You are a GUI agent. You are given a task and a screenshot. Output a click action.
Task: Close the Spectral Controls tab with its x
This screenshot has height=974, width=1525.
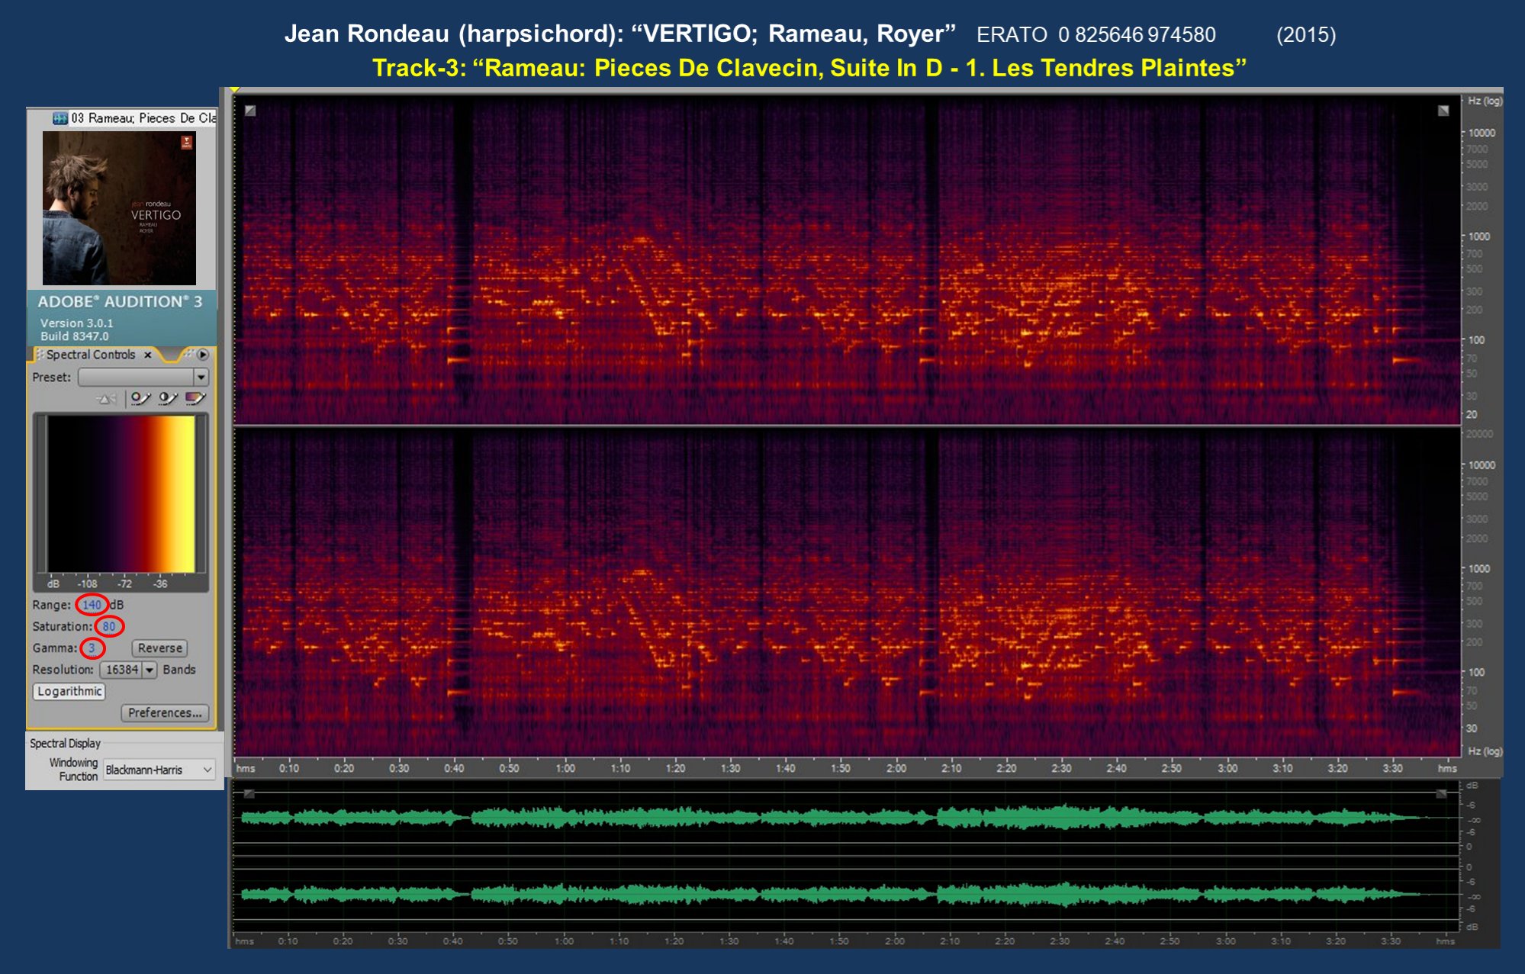pos(148,355)
